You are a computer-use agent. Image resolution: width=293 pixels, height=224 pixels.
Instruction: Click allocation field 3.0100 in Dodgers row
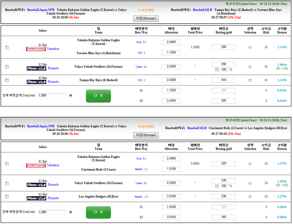(x=171, y=196)
